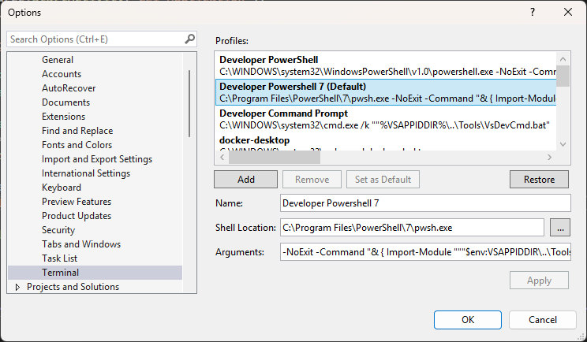Select Product Updates in the tree

[x=77, y=216]
